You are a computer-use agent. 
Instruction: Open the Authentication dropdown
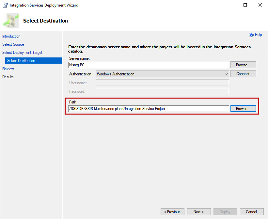162,74
